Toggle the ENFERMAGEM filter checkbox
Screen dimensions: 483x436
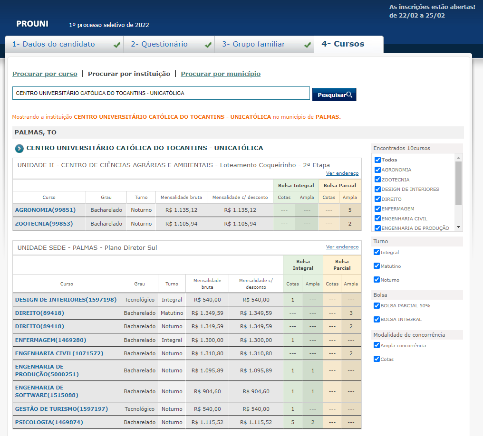point(377,209)
